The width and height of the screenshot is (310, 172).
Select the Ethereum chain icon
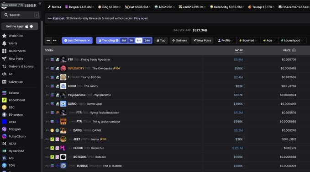point(4,114)
